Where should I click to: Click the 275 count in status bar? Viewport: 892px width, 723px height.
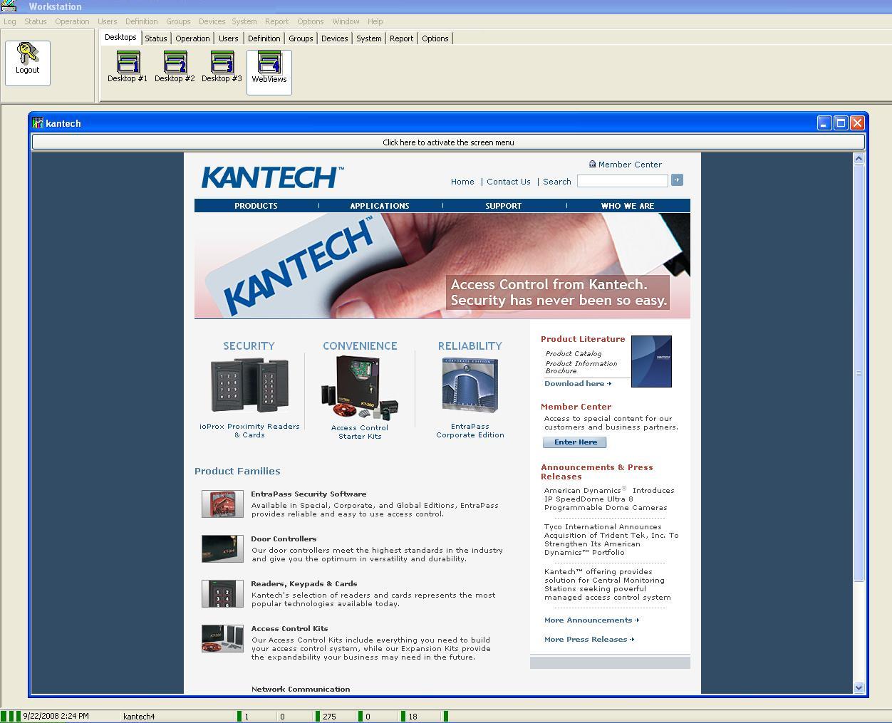coord(329,717)
